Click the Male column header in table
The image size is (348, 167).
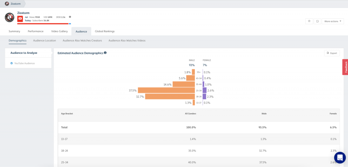click(264, 114)
